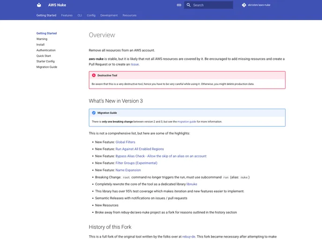The image size is (322, 239).
Task: Open Quick Start in the sidebar
Action: 44,56
